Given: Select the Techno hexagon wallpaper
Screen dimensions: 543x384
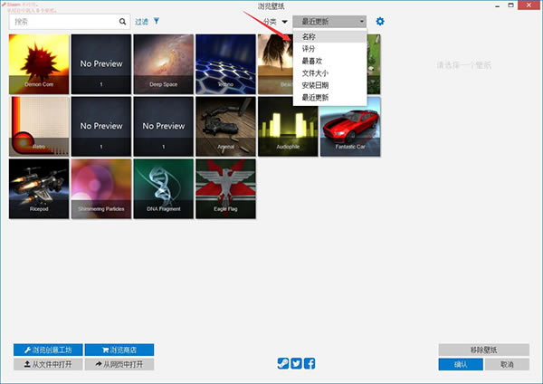Looking at the screenshot, I should (225, 64).
